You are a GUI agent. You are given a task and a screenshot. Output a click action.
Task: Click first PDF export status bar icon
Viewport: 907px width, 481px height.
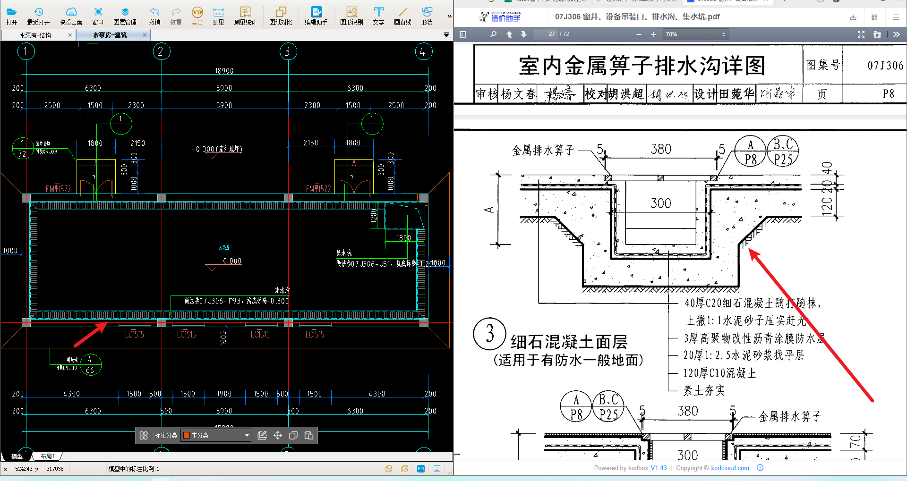point(389,469)
